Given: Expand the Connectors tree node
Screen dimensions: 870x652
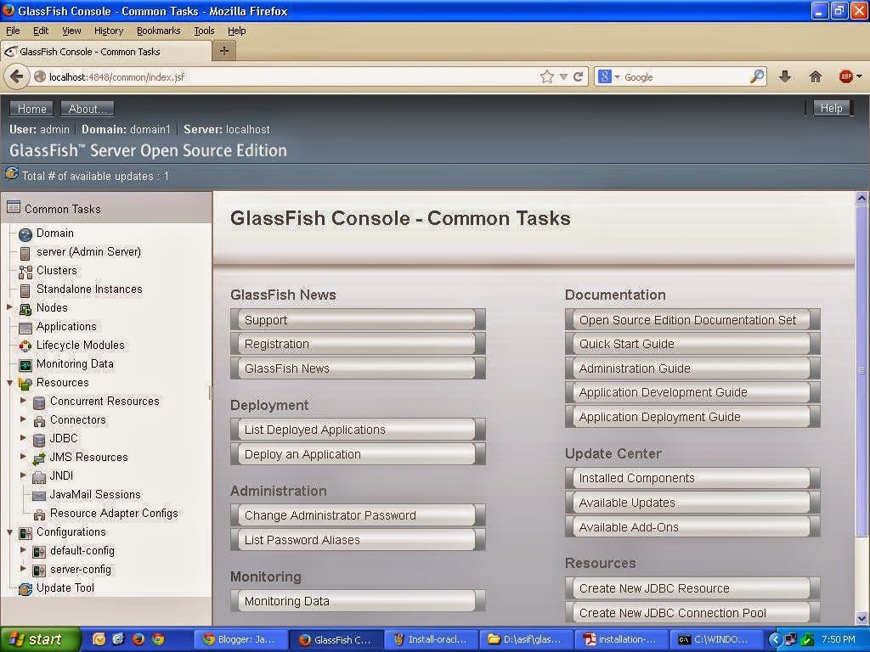Looking at the screenshot, I should click(x=23, y=419).
